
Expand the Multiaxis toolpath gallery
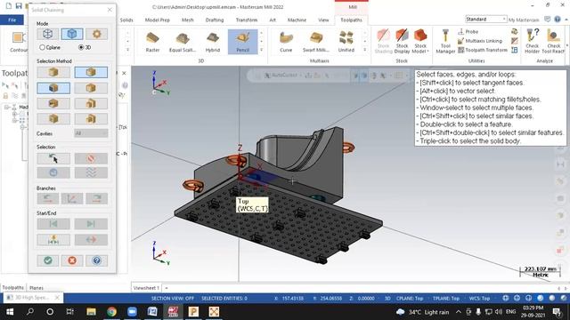point(364,50)
